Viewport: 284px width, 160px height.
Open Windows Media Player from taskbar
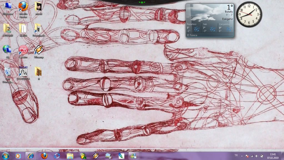(18, 156)
